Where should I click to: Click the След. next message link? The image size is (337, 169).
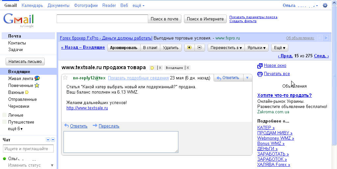(321, 56)
